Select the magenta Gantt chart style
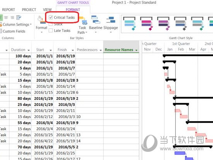213x160 pixels. [x=146, y=24]
